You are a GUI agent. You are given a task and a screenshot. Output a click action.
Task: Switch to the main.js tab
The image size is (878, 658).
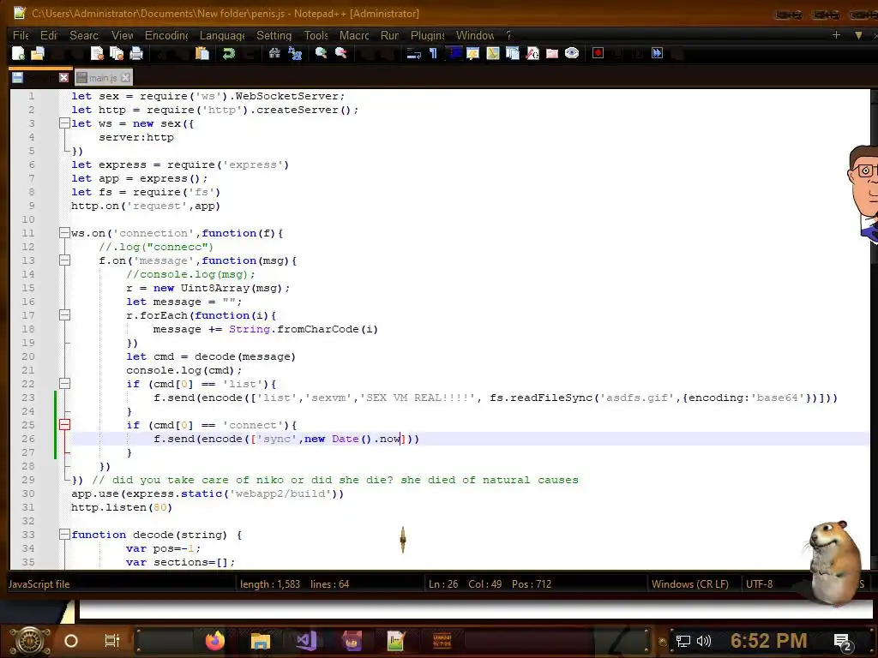pos(103,78)
